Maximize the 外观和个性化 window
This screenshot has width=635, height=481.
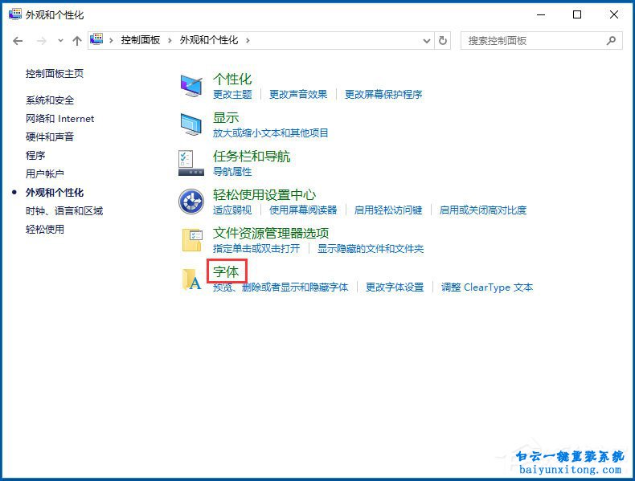point(577,14)
